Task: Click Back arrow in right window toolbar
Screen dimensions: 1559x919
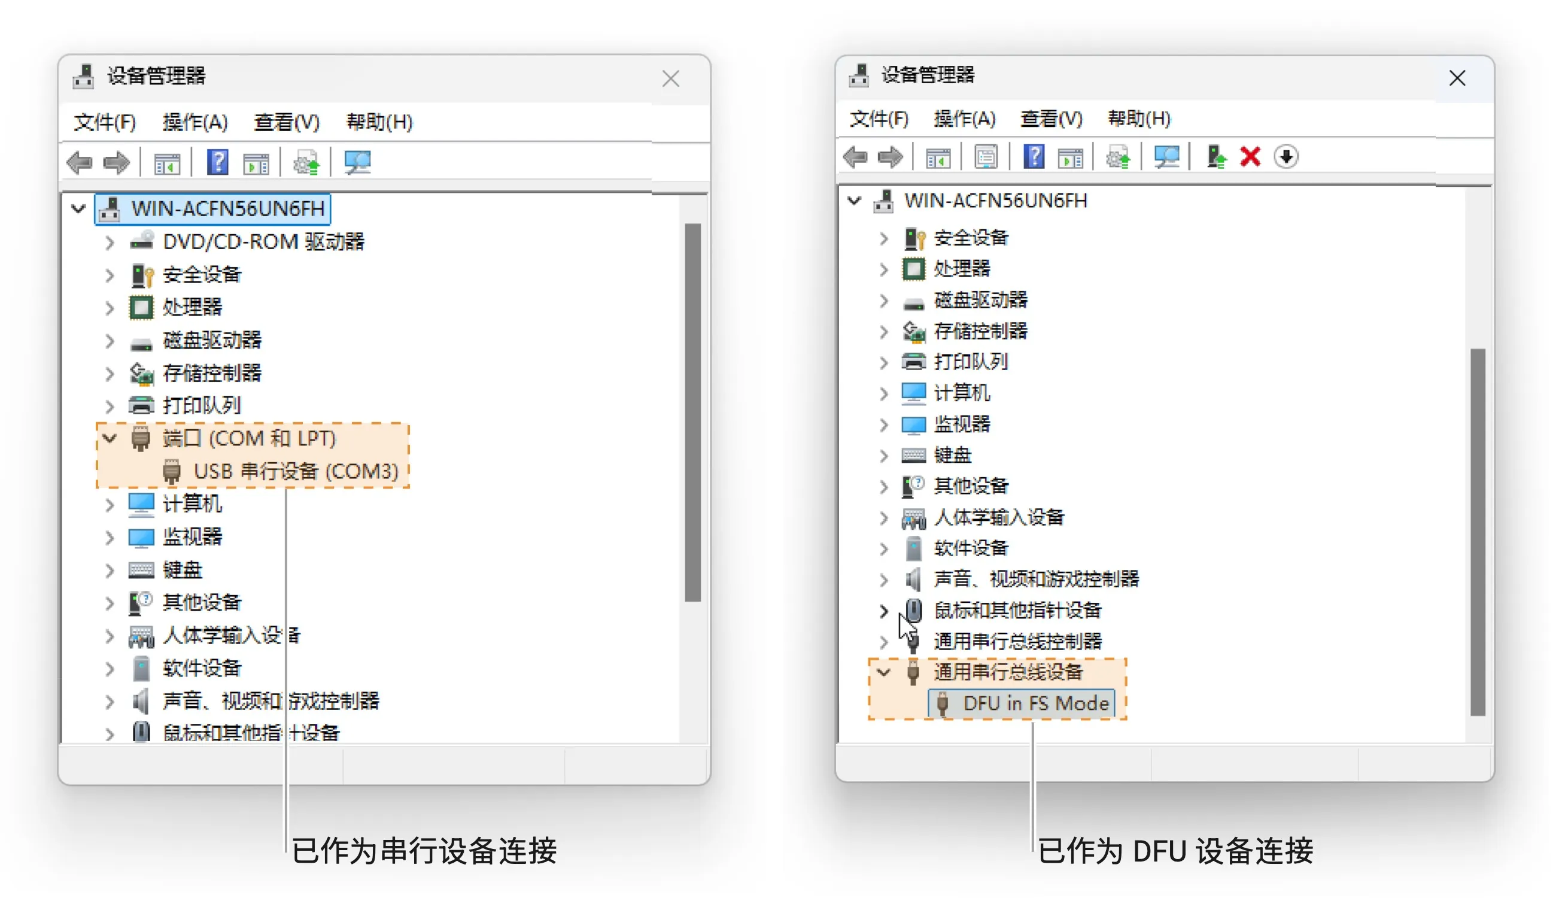Action: pyautogui.click(x=855, y=157)
